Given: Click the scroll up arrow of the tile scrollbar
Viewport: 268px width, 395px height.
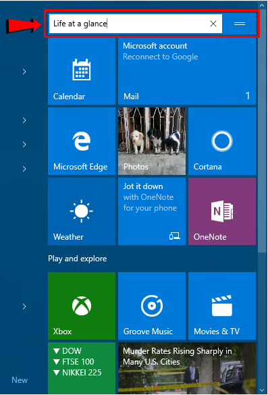Looking at the screenshot, I should (x=262, y=5).
